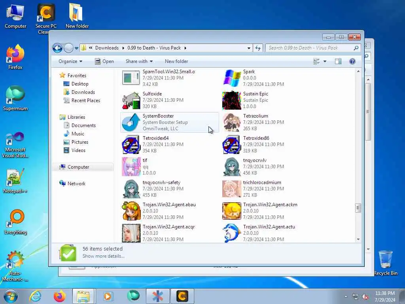This screenshot has width=405, height=304.
Task: Toggle the preview pane button
Action: 338,61
